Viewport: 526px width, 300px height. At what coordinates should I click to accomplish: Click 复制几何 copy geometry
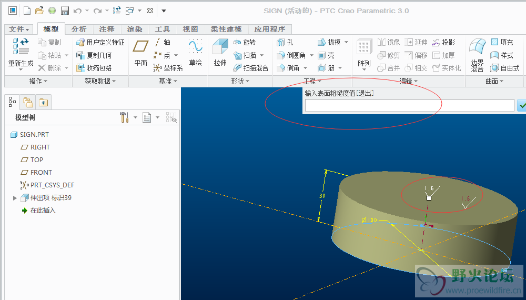tap(94, 55)
